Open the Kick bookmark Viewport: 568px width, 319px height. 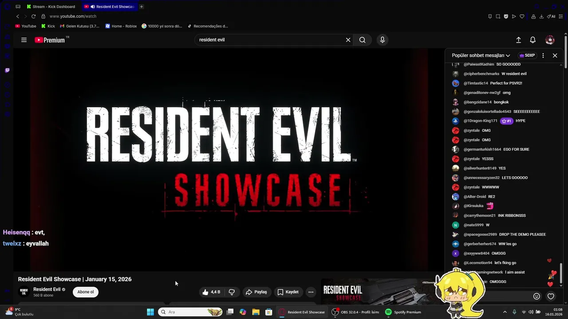click(48, 26)
